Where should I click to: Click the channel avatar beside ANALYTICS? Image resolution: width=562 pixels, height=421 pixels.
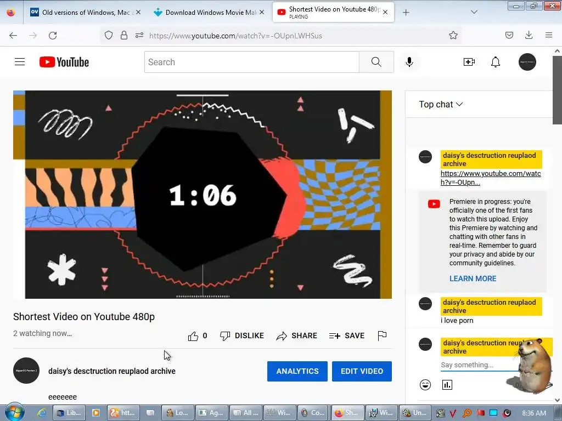pos(26,371)
